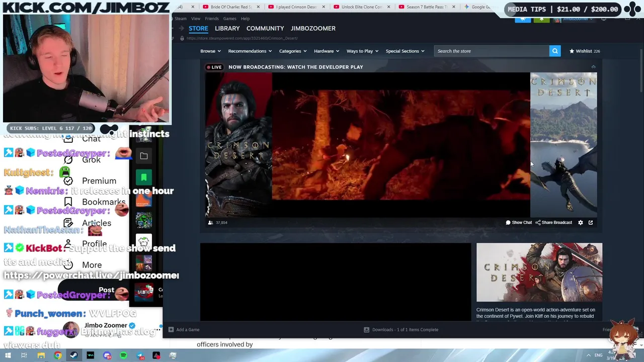Close the Unlock Elite Clone tab

pos(388,7)
